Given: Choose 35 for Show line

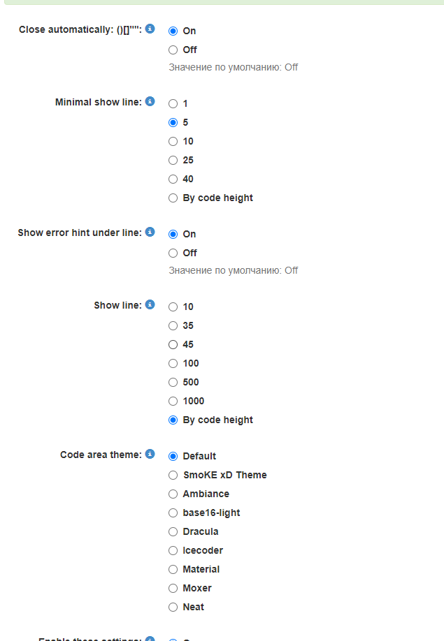Looking at the screenshot, I should pos(173,325).
